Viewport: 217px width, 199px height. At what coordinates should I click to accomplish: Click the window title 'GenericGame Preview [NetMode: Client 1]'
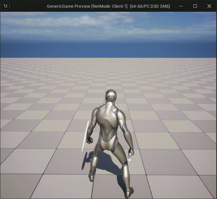point(87,6)
